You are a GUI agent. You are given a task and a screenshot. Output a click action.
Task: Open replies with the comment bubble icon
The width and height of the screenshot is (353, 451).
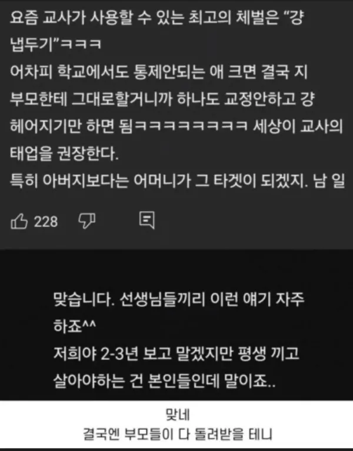click(x=147, y=221)
